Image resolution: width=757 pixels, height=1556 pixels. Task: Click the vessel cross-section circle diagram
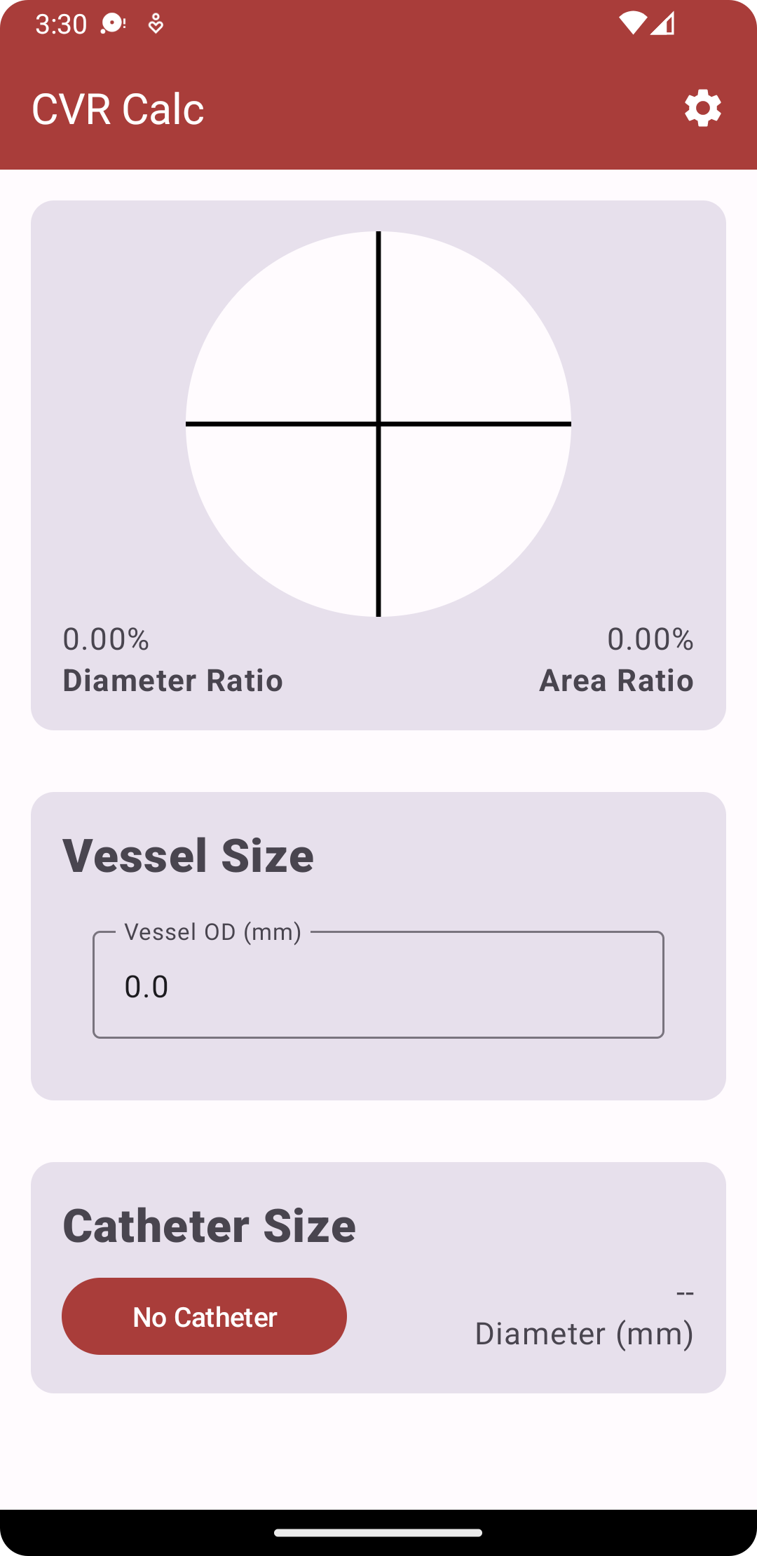pyautogui.click(x=378, y=424)
